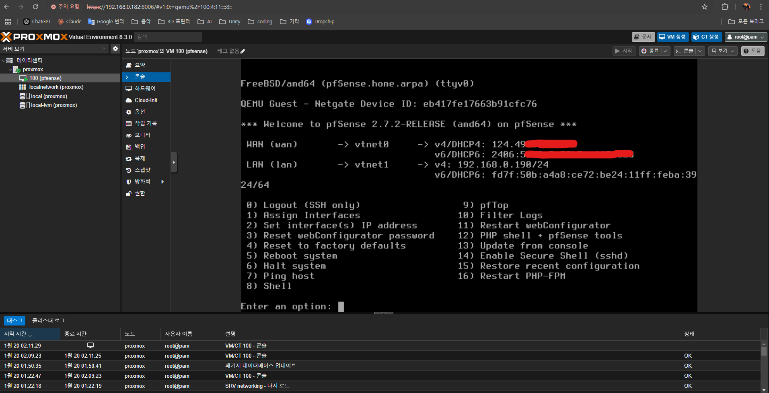Image resolution: width=769 pixels, height=393 pixels.
Task: Reload the browser page
Action: pos(35,7)
